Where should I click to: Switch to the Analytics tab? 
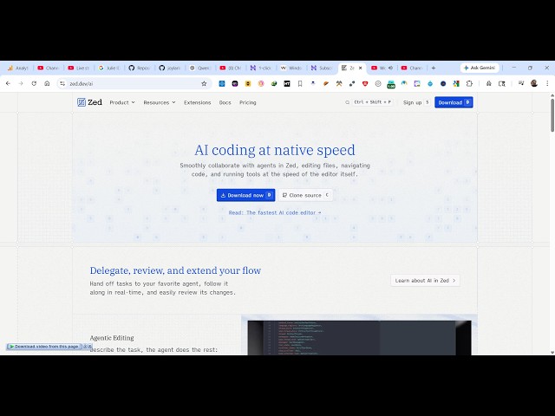tap(17, 68)
